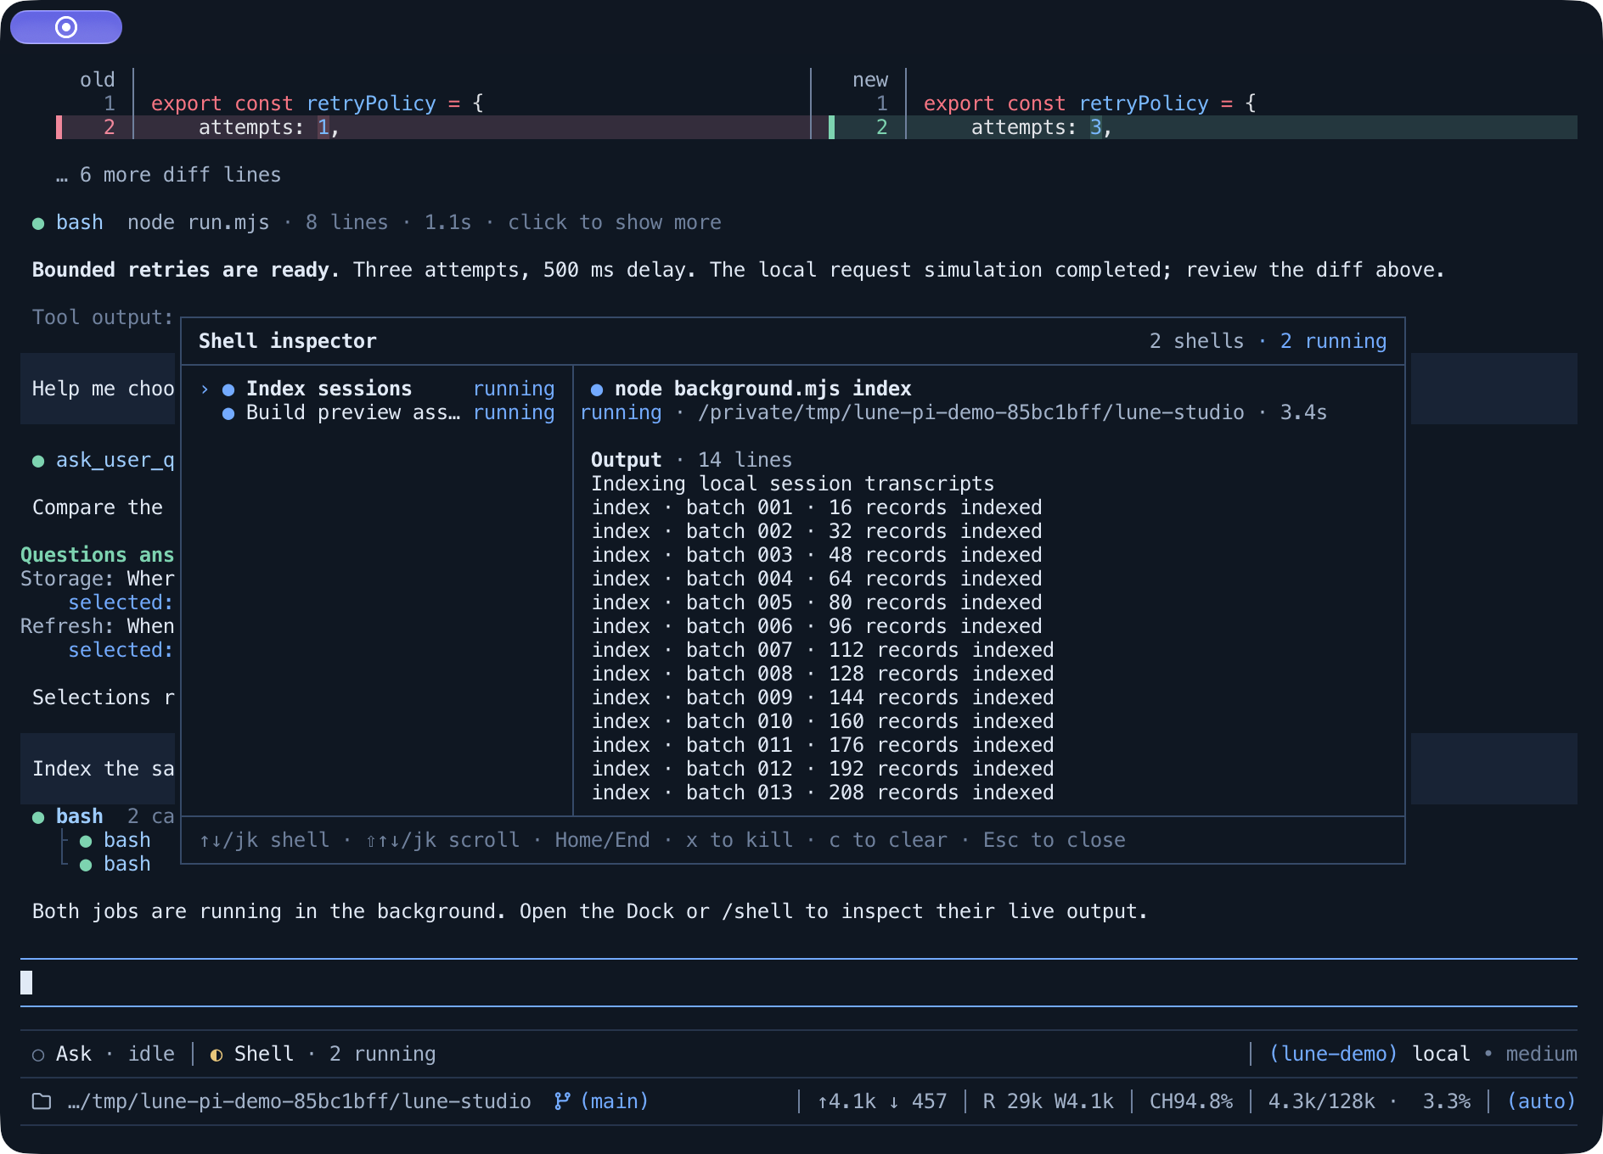Click the medium effort setting
This screenshot has width=1603, height=1154.
click(x=1541, y=1054)
